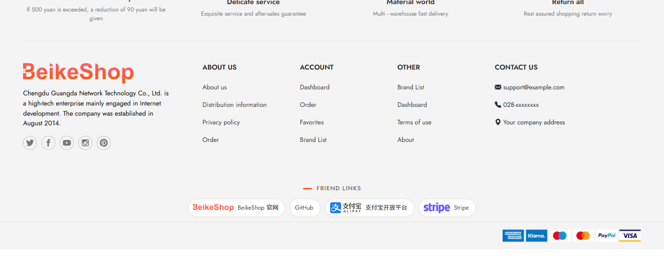Image resolution: width=664 pixels, height=258 pixels.
Task: Go to Distribution information page
Action: (x=234, y=105)
